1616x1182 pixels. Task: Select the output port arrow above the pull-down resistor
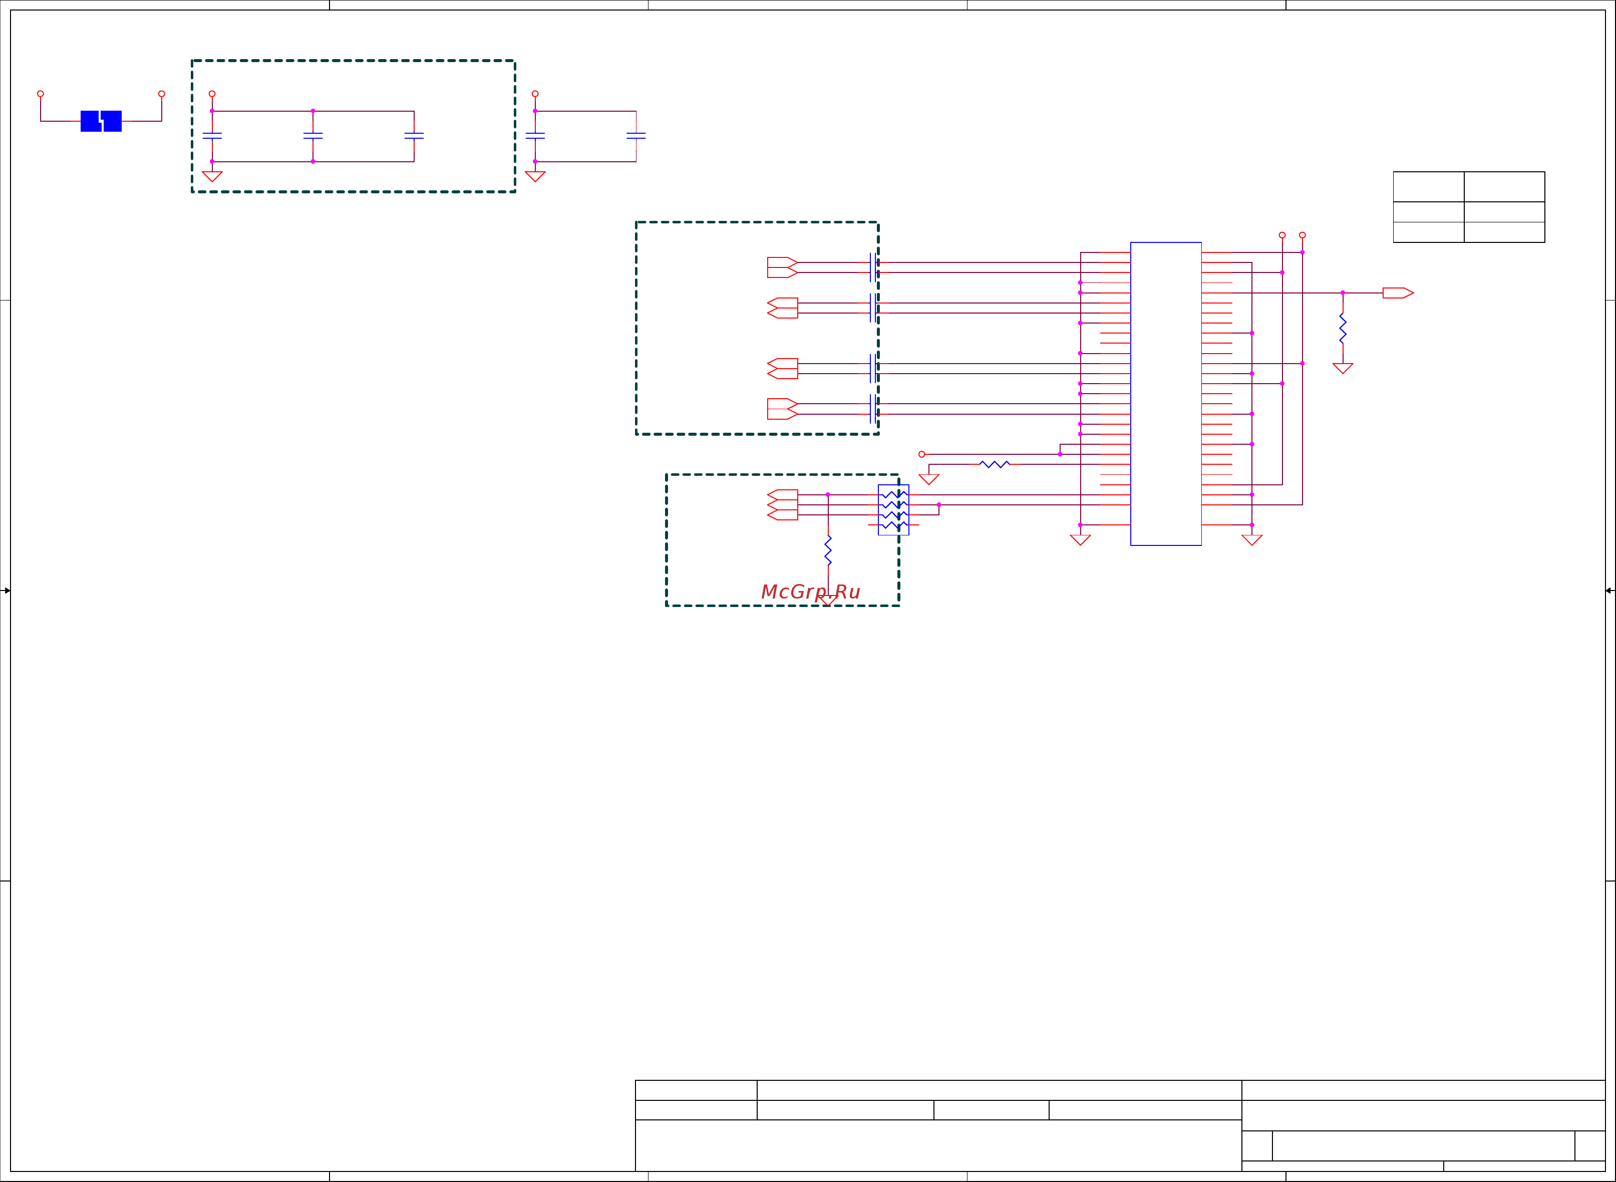tap(1397, 292)
